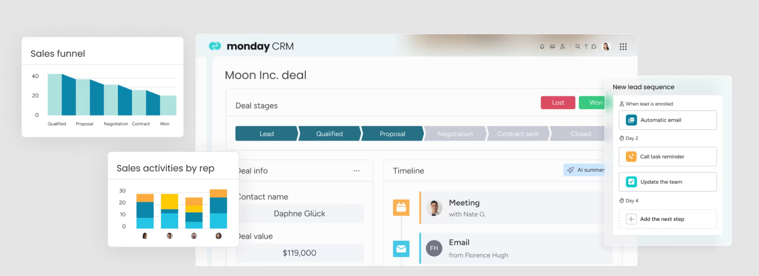This screenshot has width=759, height=276.
Task: Click the orange calendar meeting icon
Action: 401,207
